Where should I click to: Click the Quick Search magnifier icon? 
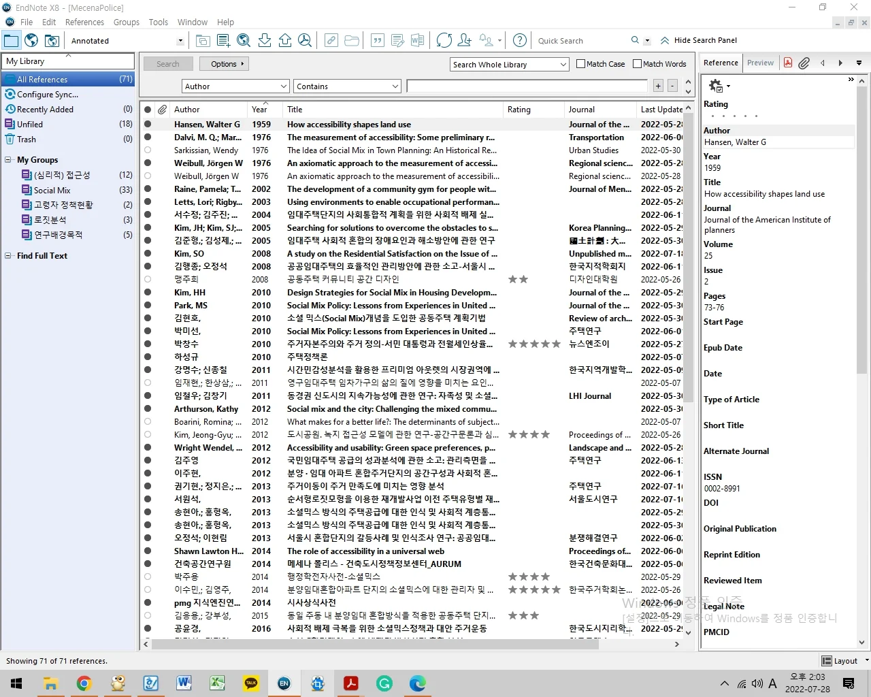pyautogui.click(x=635, y=40)
